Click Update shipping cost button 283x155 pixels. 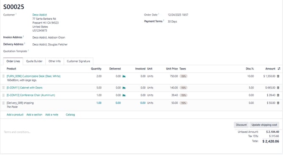pos(264,125)
